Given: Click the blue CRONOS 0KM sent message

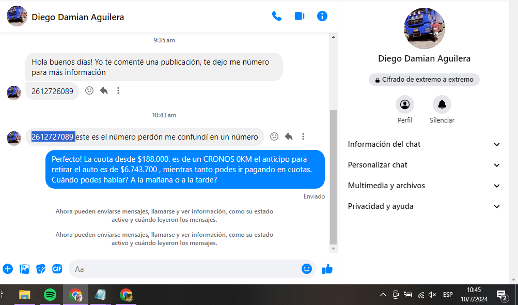Looking at the screenshot, I should point(185,170).
